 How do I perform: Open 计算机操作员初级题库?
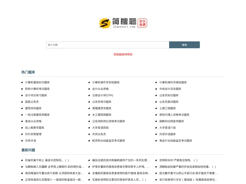point(106,82)
